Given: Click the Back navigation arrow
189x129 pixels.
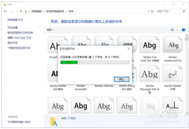Looking at the screenshot, I should 5,11.
